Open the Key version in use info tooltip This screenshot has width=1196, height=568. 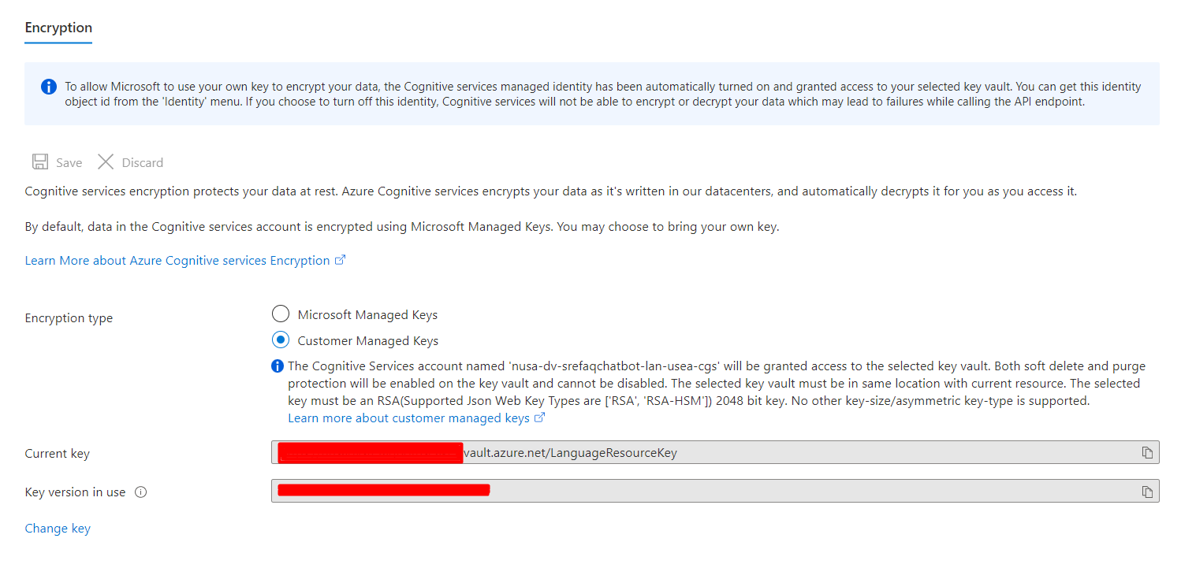(x=140, y=492)
